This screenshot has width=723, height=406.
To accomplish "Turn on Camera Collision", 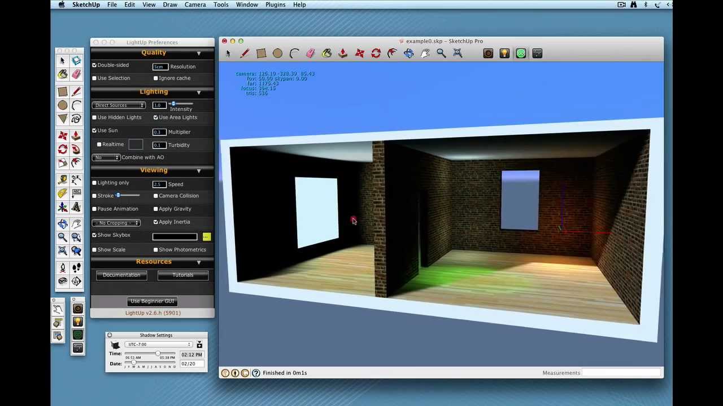I will point(155,196).
